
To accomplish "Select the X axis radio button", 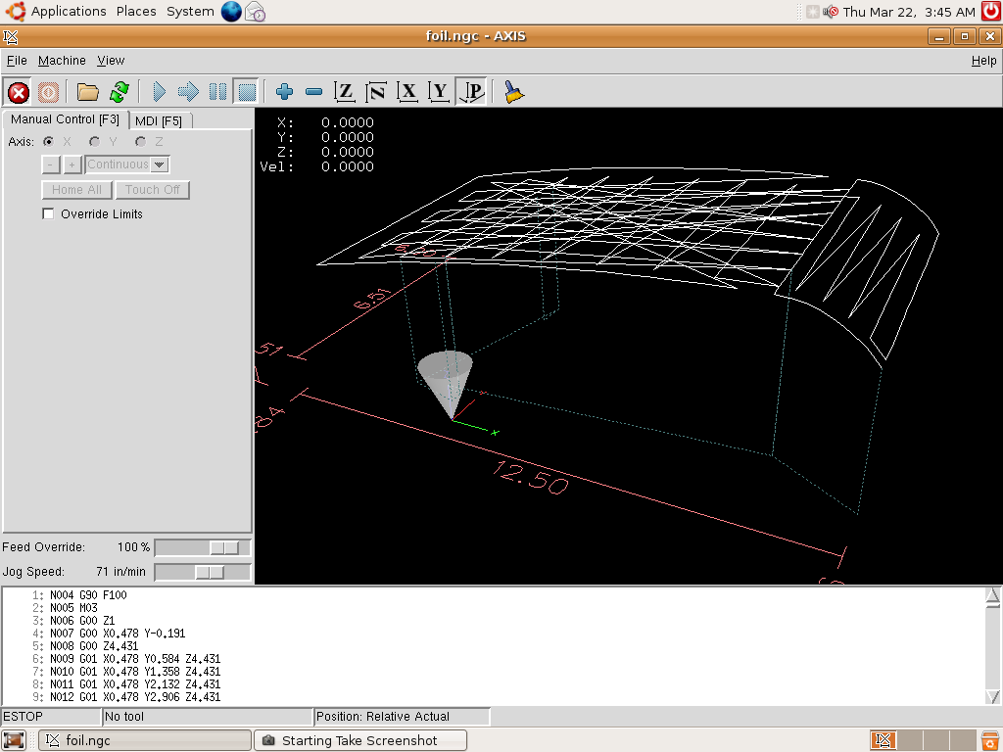I will pyautogui.click(x=49, y=142).
